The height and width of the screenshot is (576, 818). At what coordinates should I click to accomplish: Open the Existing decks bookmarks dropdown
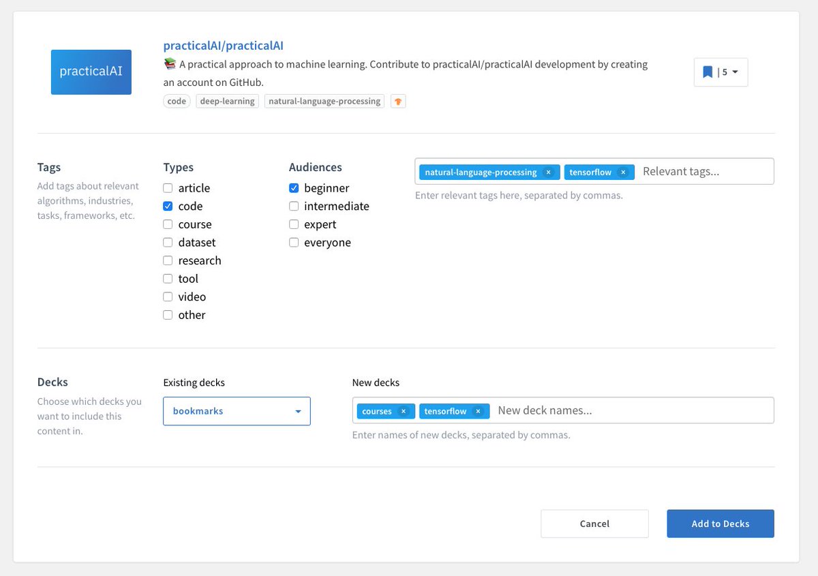[237, 411]
